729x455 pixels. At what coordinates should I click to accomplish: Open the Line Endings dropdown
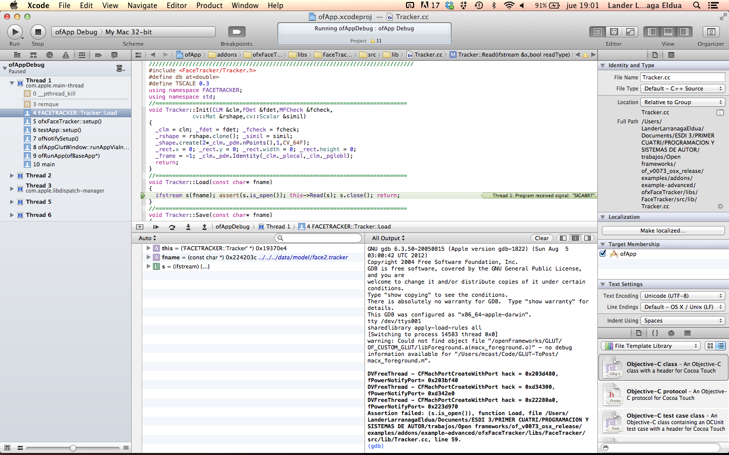(683, 307)
